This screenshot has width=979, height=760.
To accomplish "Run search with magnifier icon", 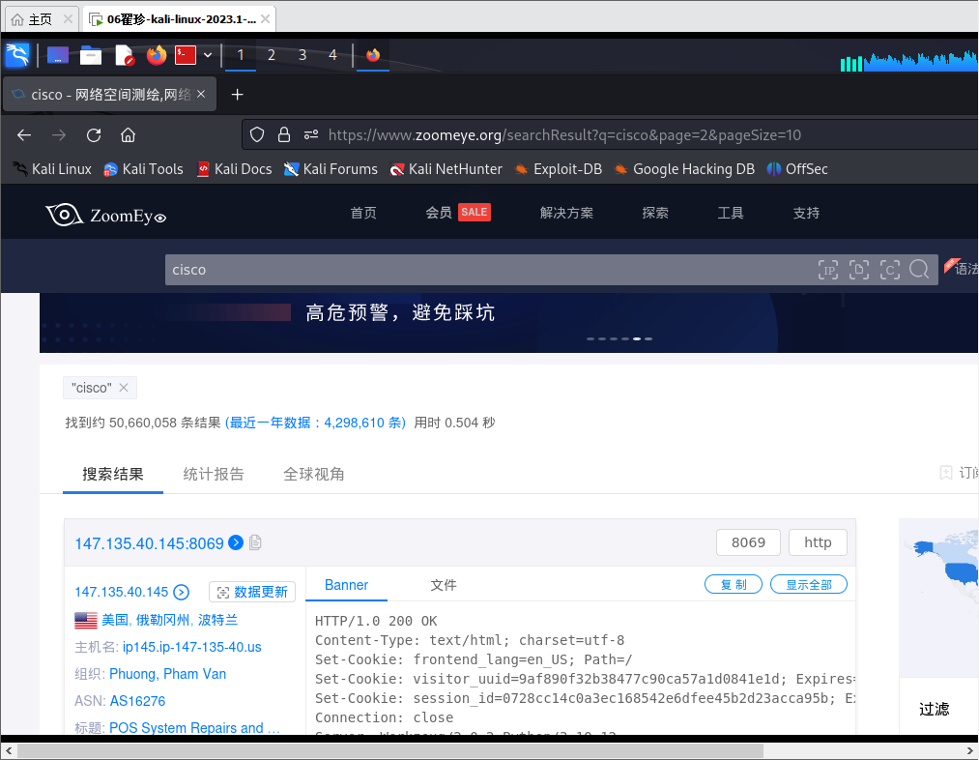I will pyautogui.click(x=919, y=270).
